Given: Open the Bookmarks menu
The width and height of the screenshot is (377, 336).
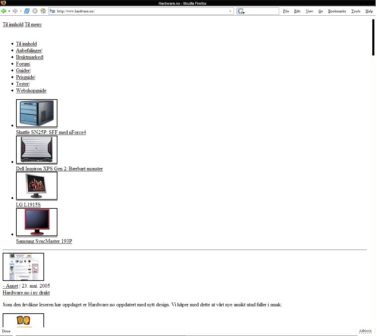Looking at the screenshot, I should (337, 11).
